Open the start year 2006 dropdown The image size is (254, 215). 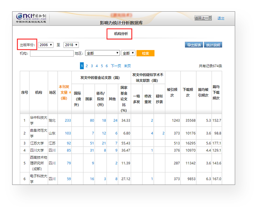(46, 45)
